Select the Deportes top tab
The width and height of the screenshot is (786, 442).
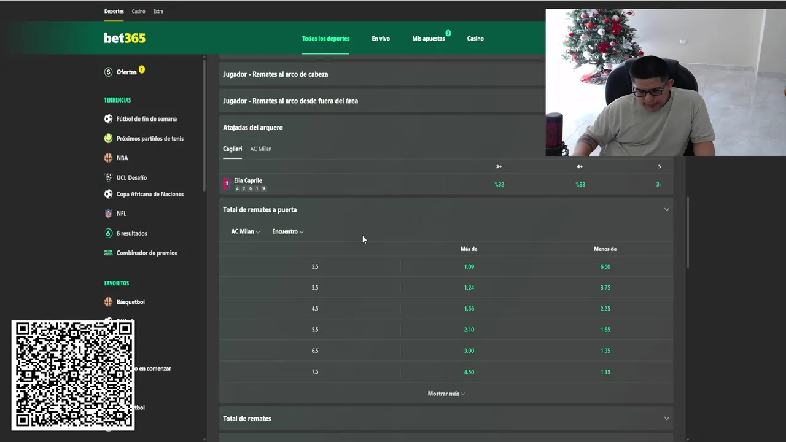tap(114, 11)
